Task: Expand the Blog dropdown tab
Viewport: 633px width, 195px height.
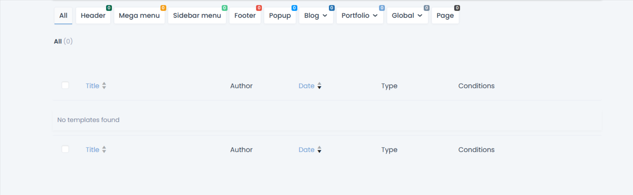Action: (316, 16)
